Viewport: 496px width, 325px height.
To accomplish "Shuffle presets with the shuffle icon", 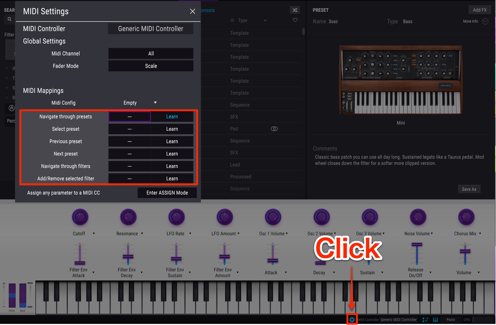I will pyautogui.click(x=295, y=10).
